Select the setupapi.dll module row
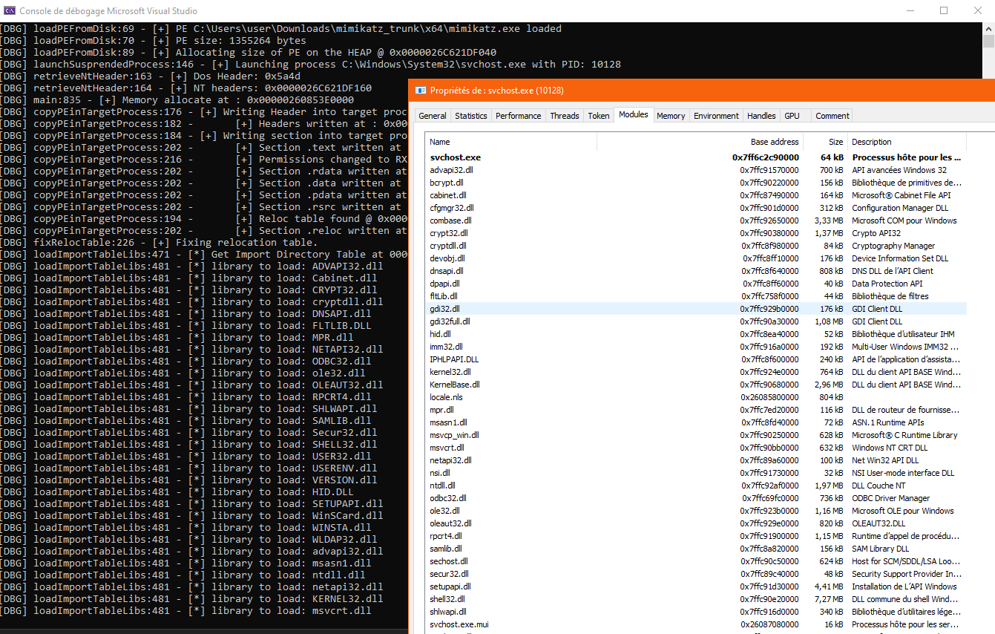Image resolution: width=995 pixels, height=634 pixels. [696, 586]
